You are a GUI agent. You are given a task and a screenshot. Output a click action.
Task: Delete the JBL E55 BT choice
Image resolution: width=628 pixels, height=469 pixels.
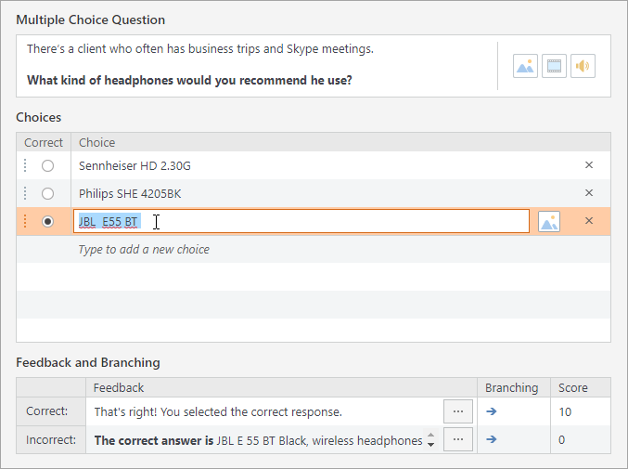(588, 221)
